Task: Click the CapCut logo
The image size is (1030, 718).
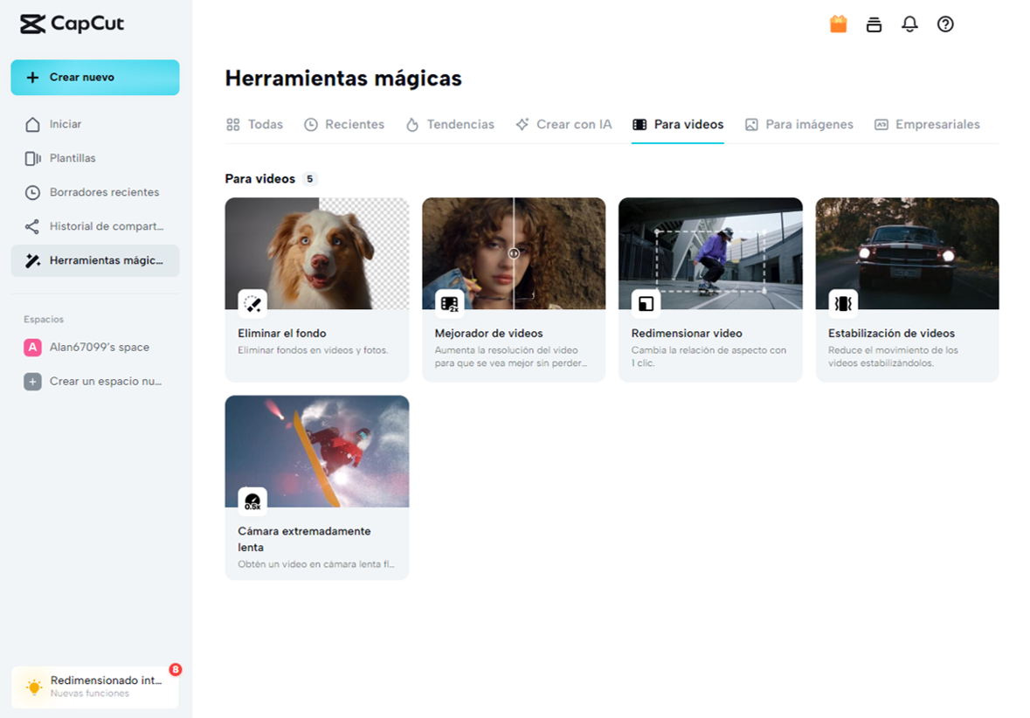Action: 72,24
